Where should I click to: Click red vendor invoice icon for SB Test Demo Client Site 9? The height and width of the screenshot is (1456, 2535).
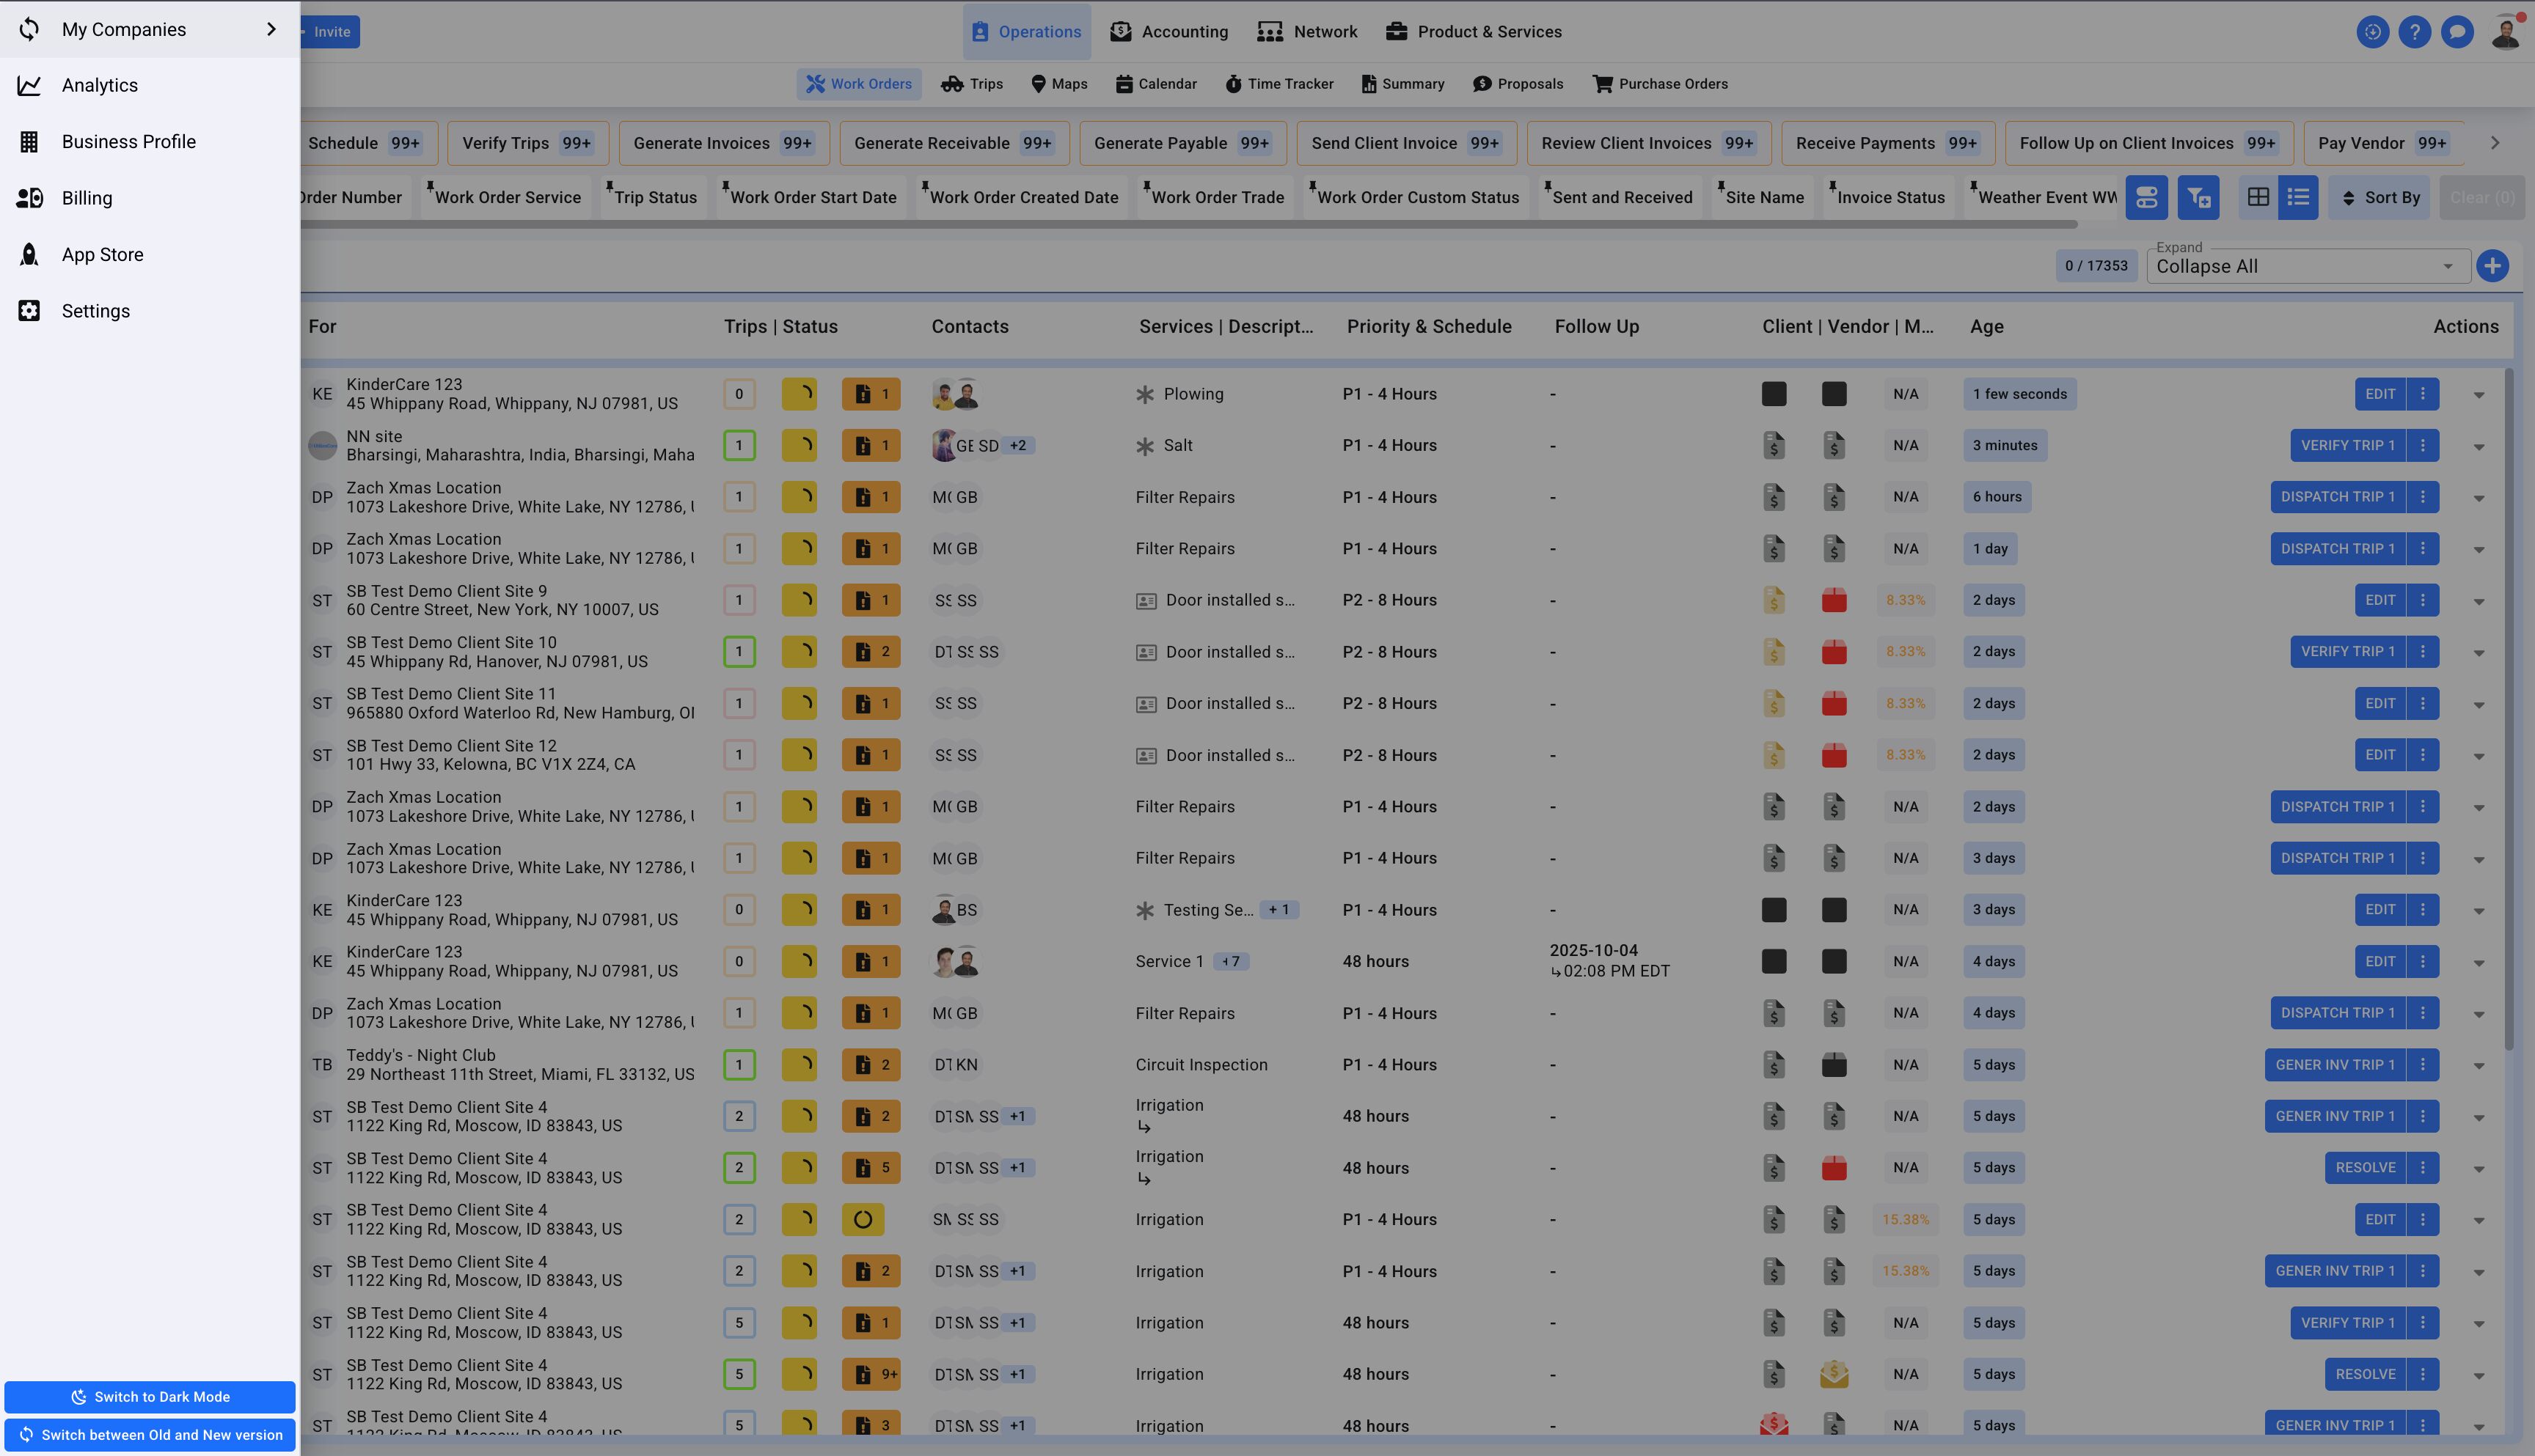[1833, 600]
